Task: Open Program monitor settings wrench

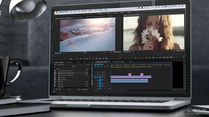Action: [x=174, y=51]
